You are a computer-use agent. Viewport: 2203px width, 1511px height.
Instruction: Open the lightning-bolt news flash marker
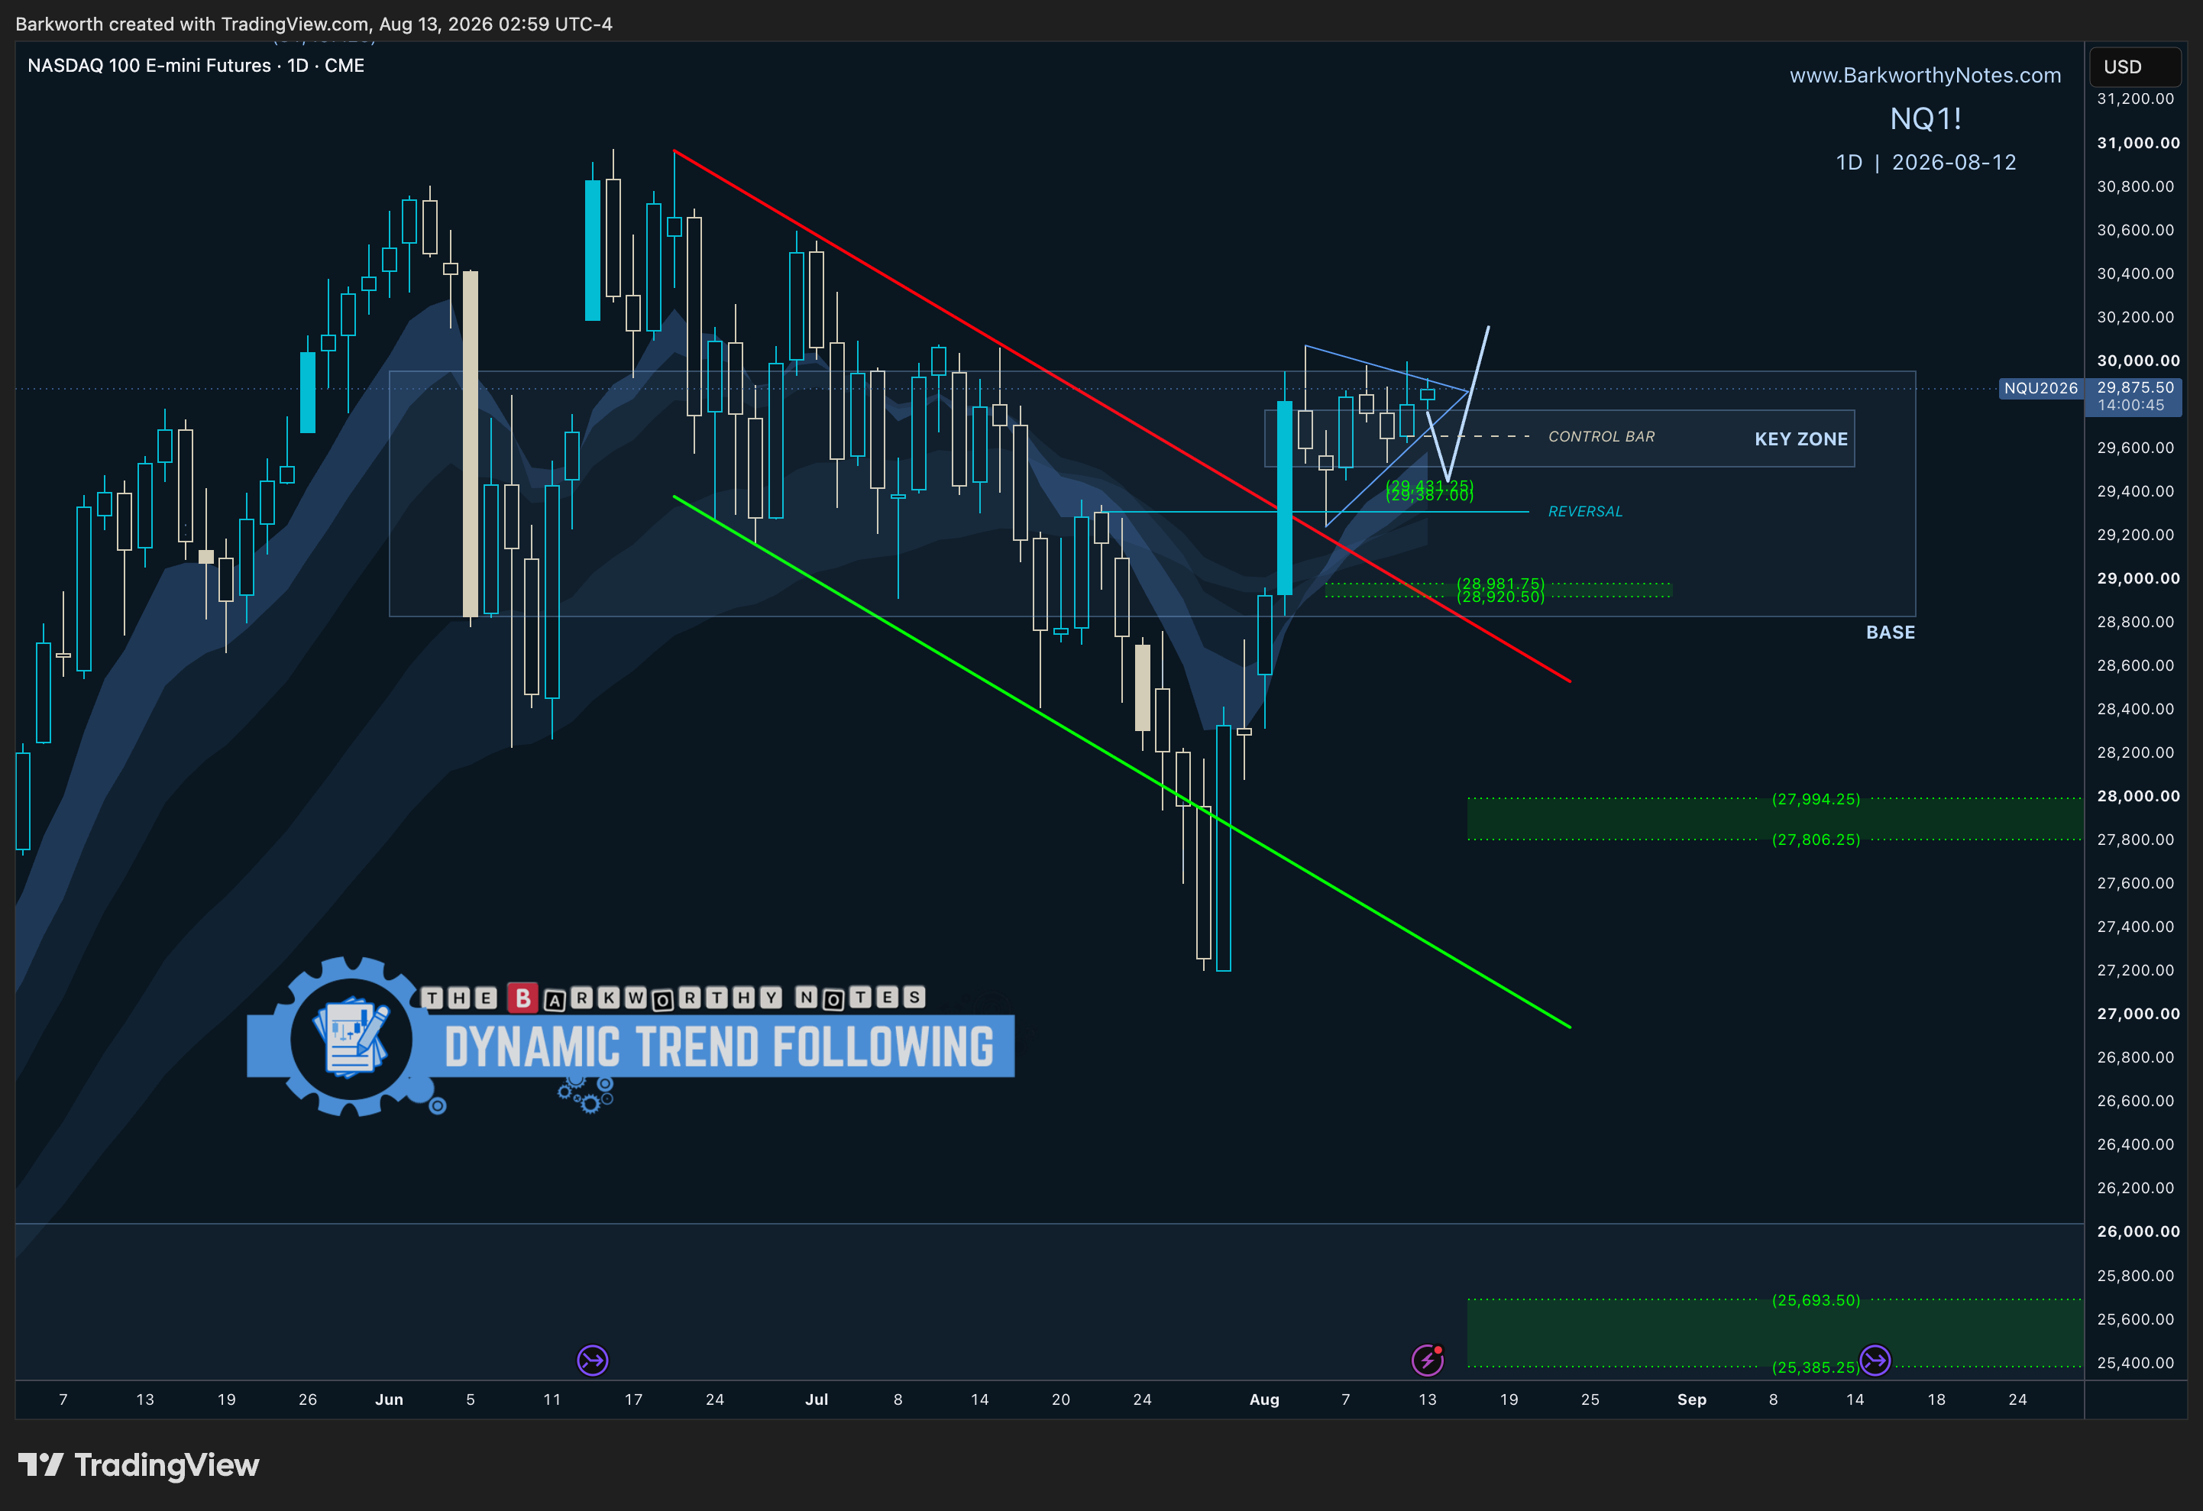click(x=1428, y=1361)
